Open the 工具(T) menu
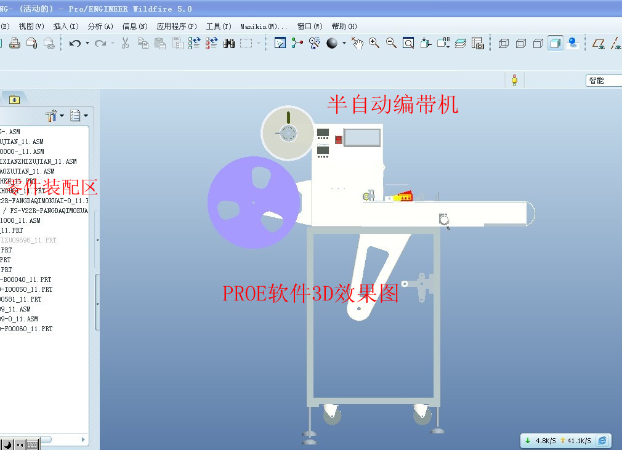The image size is (622, 450). (219, 26)
